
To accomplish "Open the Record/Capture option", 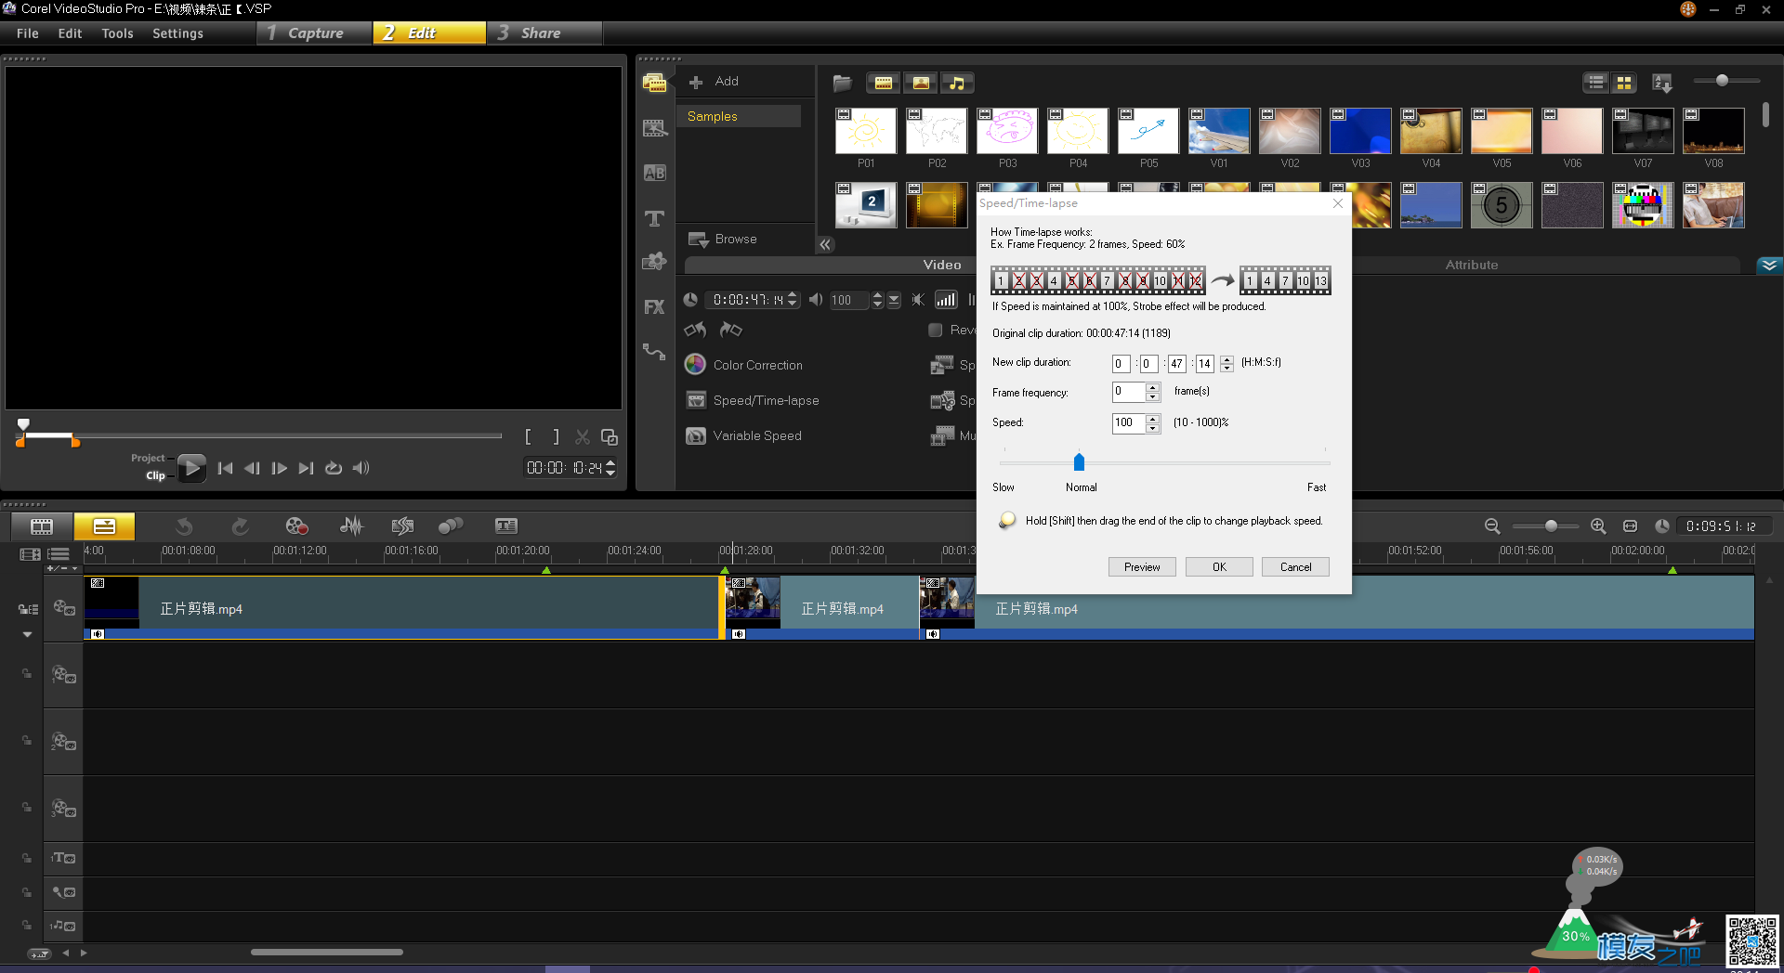I will tap(296, 526).
